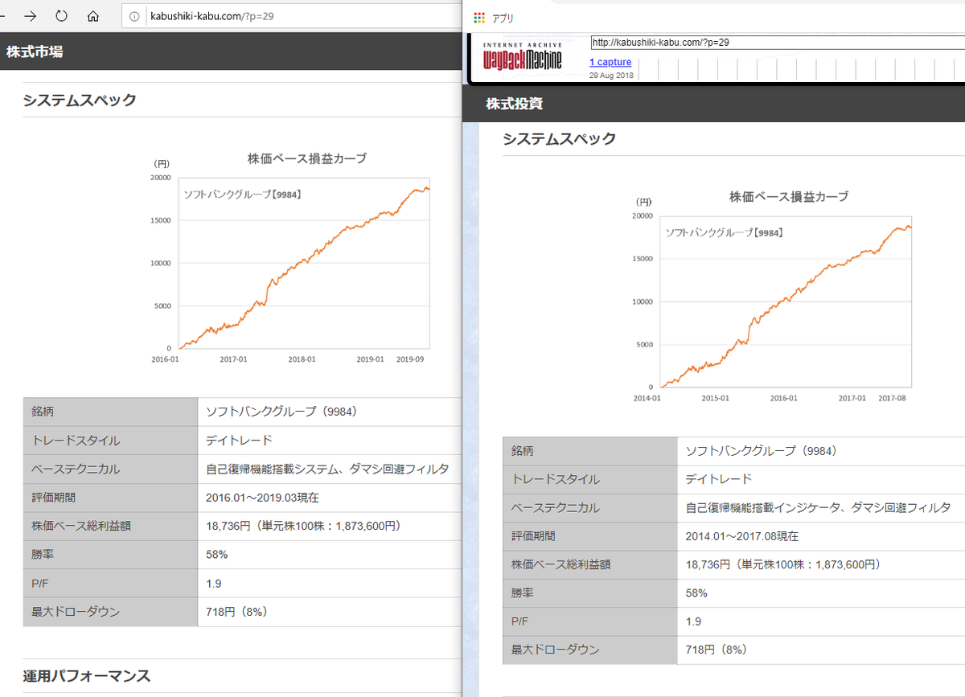Click P/F label in right table

pos(520,622)
